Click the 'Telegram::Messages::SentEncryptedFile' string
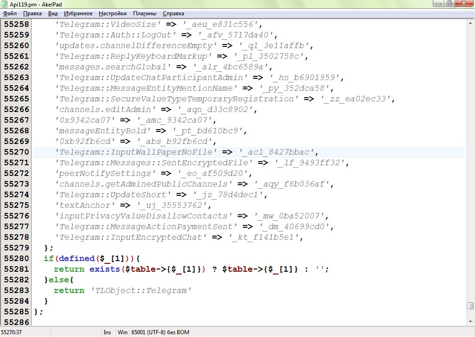Image resolution: width=475 pixels, height=337 pixels. click(x=153, y=162)
